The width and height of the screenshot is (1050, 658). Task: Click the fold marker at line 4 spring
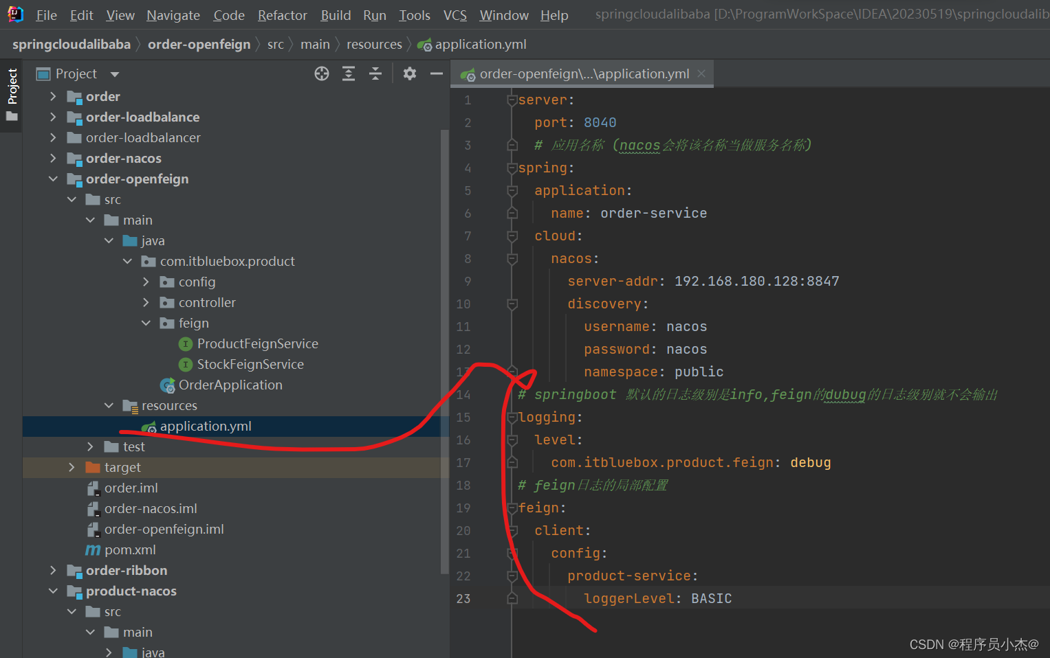click(512, 168)
